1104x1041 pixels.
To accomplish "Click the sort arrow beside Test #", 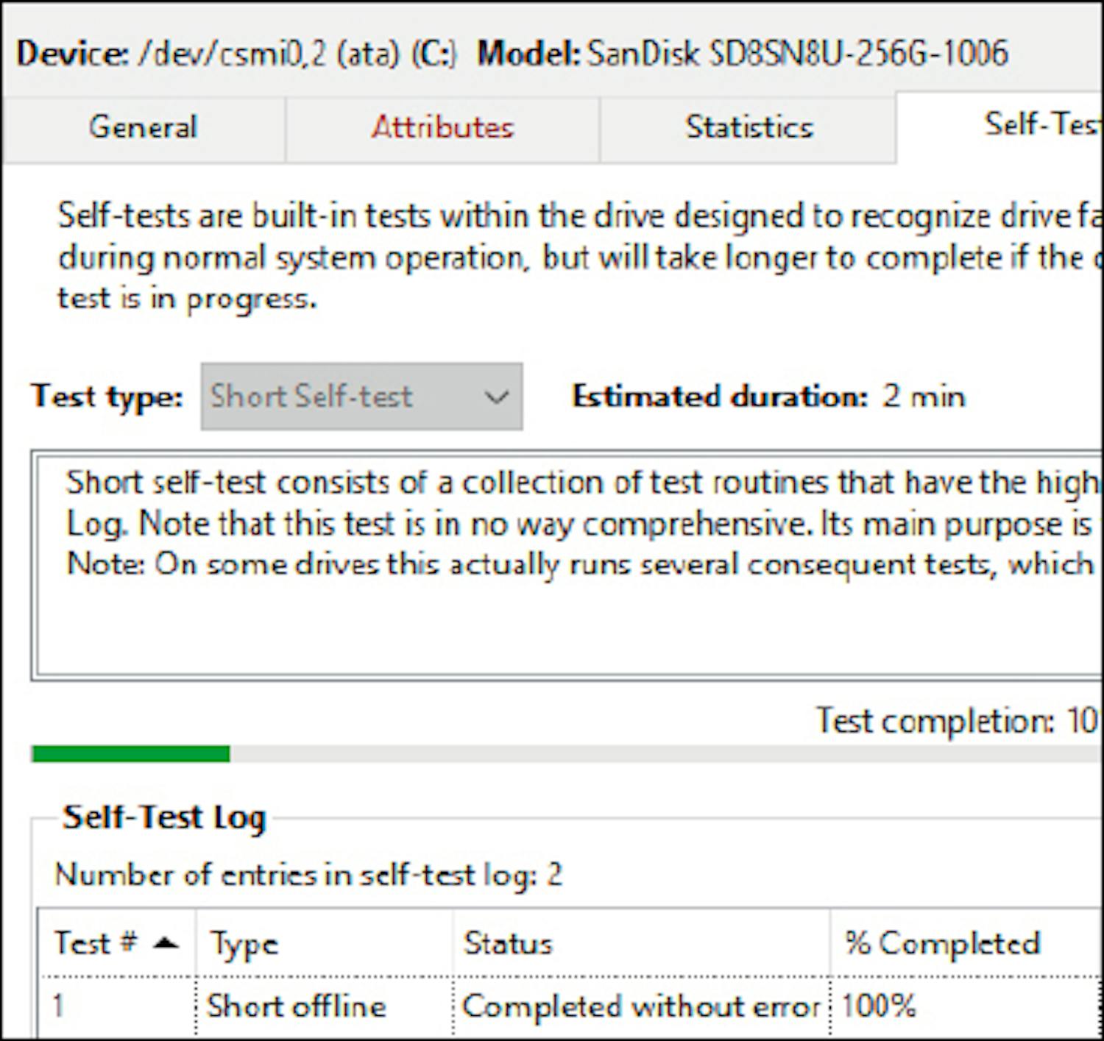I will tap(166, 943).
